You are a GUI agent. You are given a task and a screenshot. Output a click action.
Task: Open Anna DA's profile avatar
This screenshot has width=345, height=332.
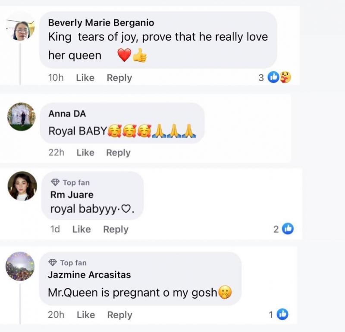(22, 117)
